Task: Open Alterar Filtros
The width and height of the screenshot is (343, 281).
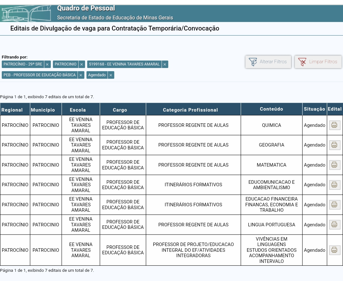Action: [268, 62]
